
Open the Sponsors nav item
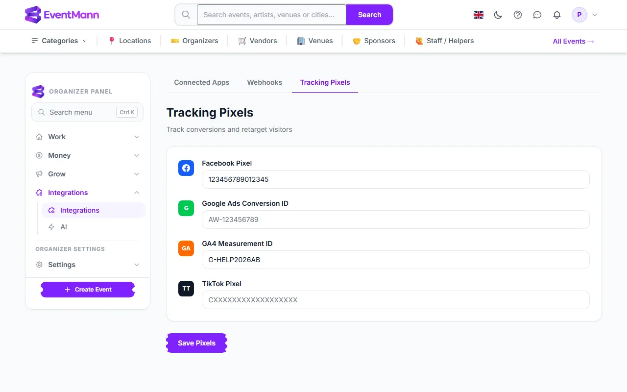tap(374, 41)
